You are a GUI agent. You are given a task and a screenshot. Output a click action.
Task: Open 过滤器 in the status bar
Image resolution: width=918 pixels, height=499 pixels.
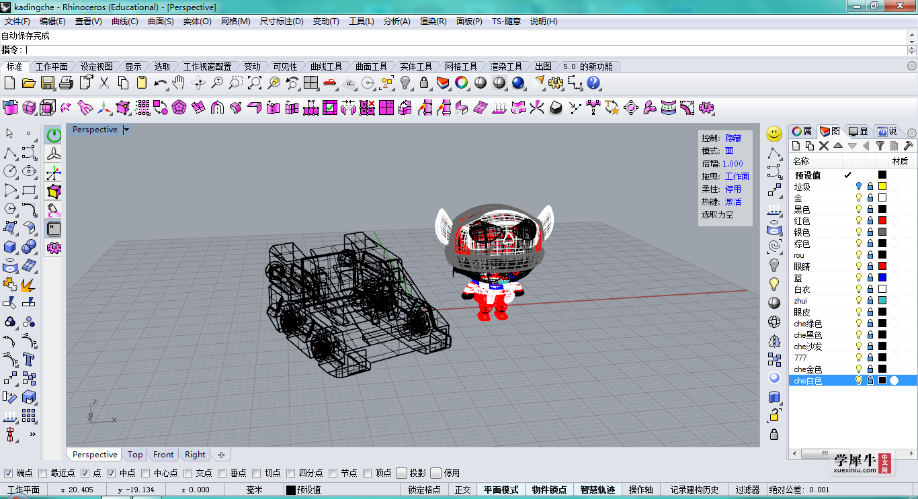[x=747, y=490]
